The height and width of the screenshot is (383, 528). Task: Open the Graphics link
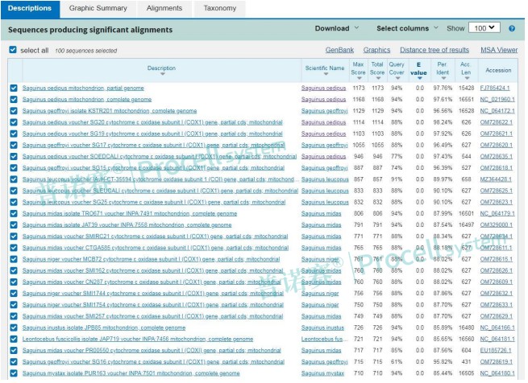(376, 50)
